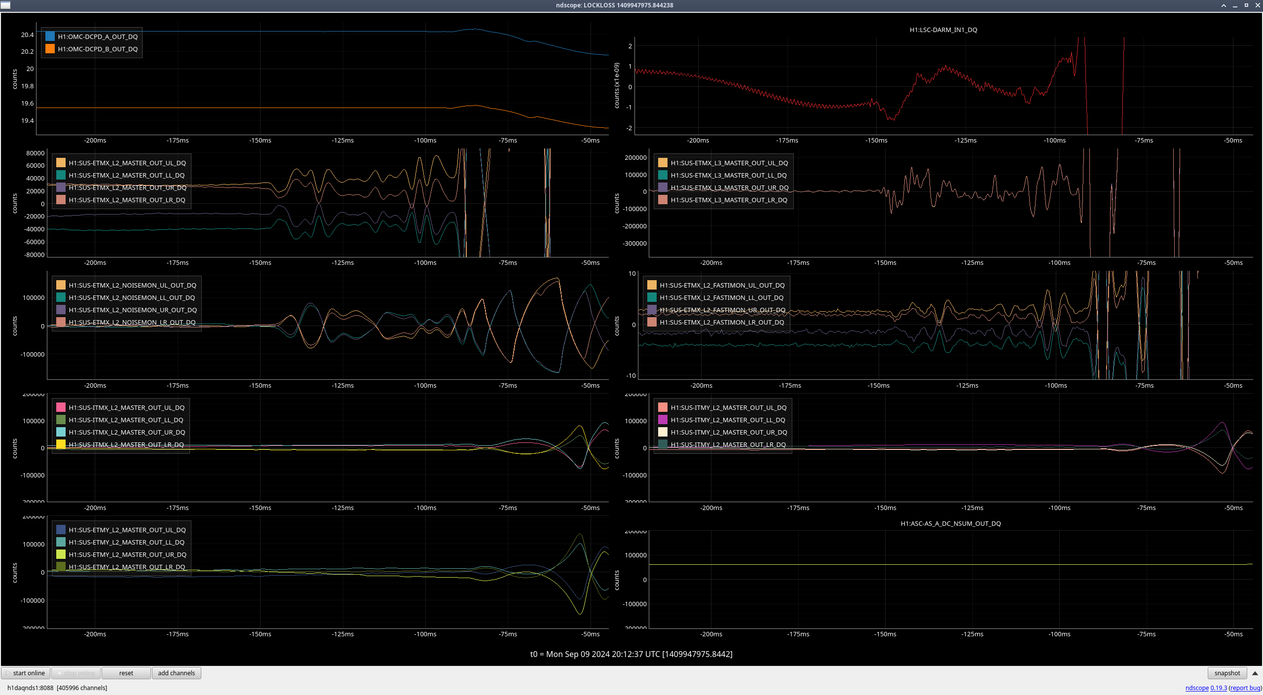Click swatch for ETMX_L2_NOISEMON_UR_OUT_DQ
This screenshot has width=1263, height=695.
61,310
